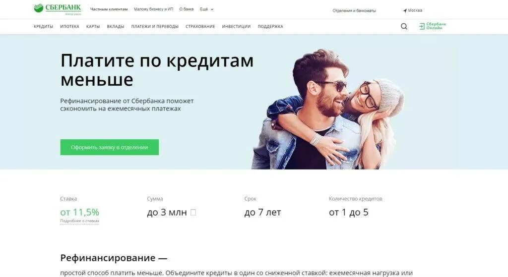Click Оформить заявку в отделении button
This screenshot has height=277, width=508.
click(110, 147)
